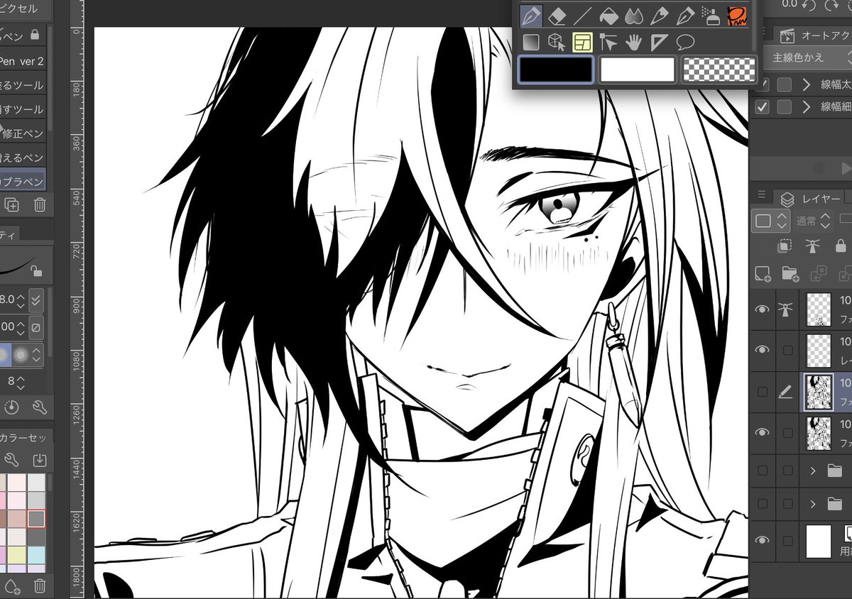This screenshot has width=852, height=599.
Task: Show the first collapsed layer folder
Action: point(762,470)
